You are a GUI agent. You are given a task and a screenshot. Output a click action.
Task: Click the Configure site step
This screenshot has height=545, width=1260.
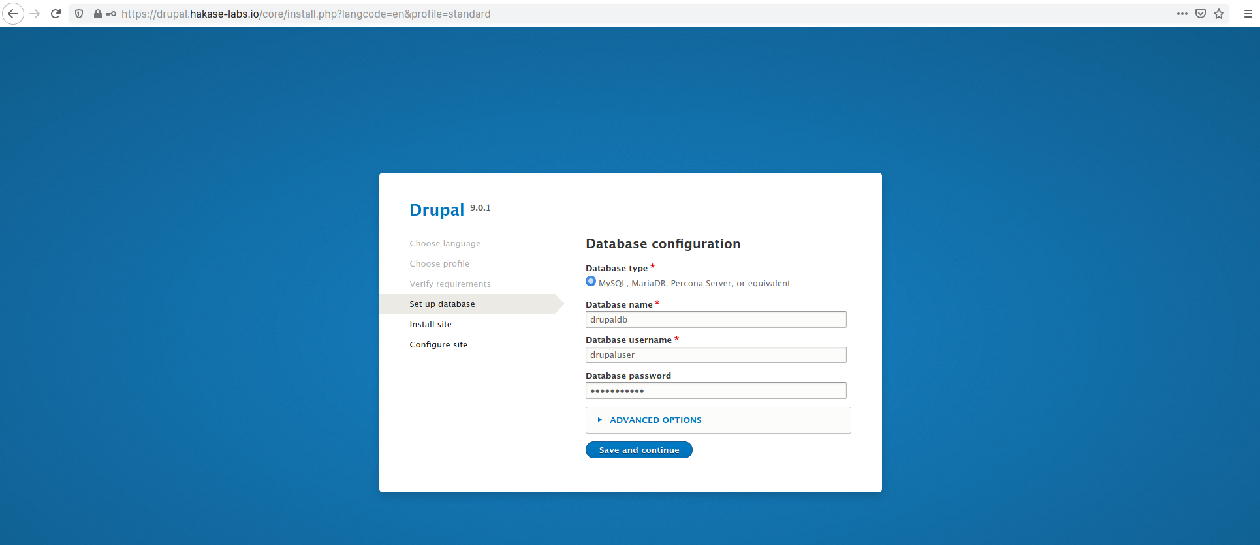pyautogui.click(x=438, y=344)
